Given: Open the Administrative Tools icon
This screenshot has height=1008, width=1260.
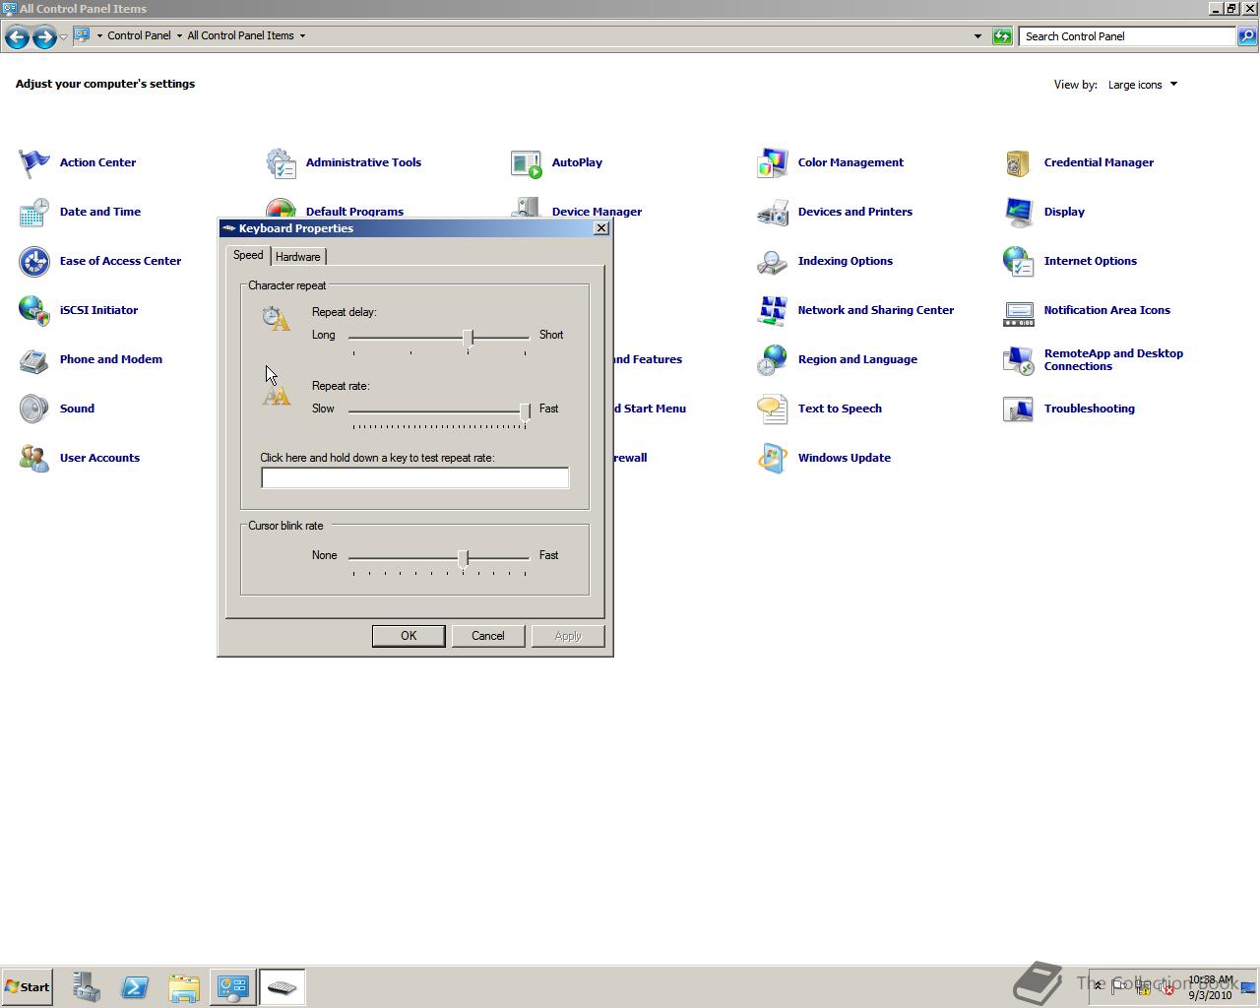Looking at the screenshot, I should pos(281,162).
